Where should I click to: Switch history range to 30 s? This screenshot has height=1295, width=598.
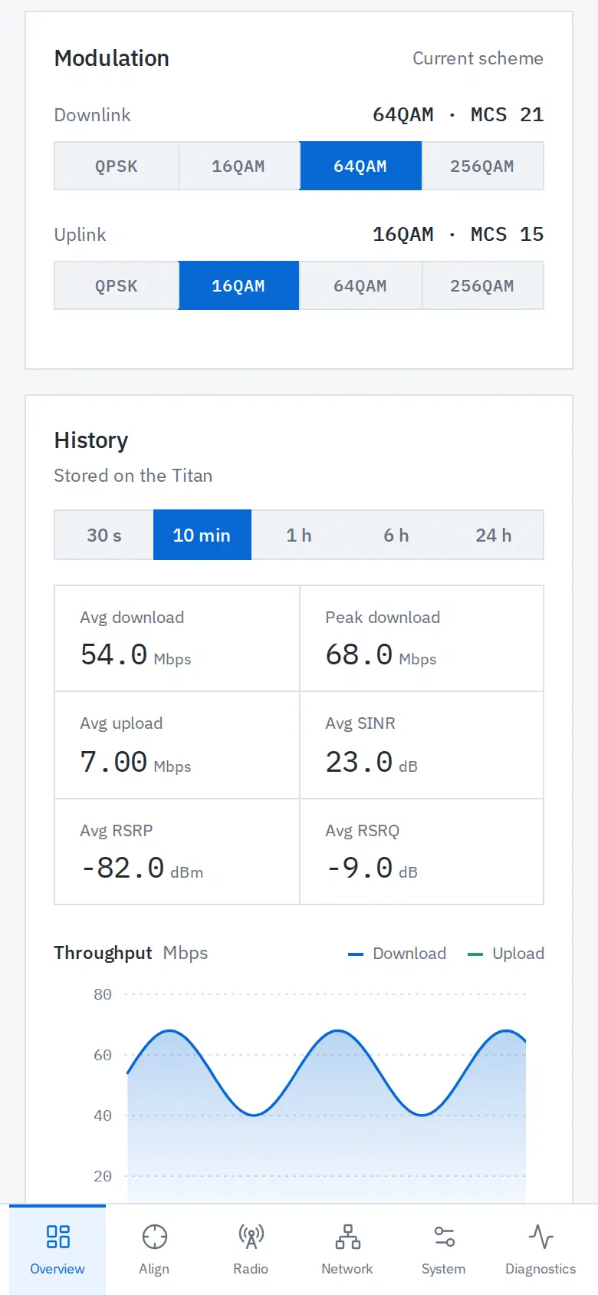pos(104,535)
